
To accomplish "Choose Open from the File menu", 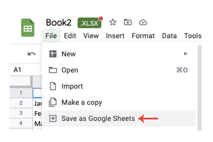I will tap(70, 70).
